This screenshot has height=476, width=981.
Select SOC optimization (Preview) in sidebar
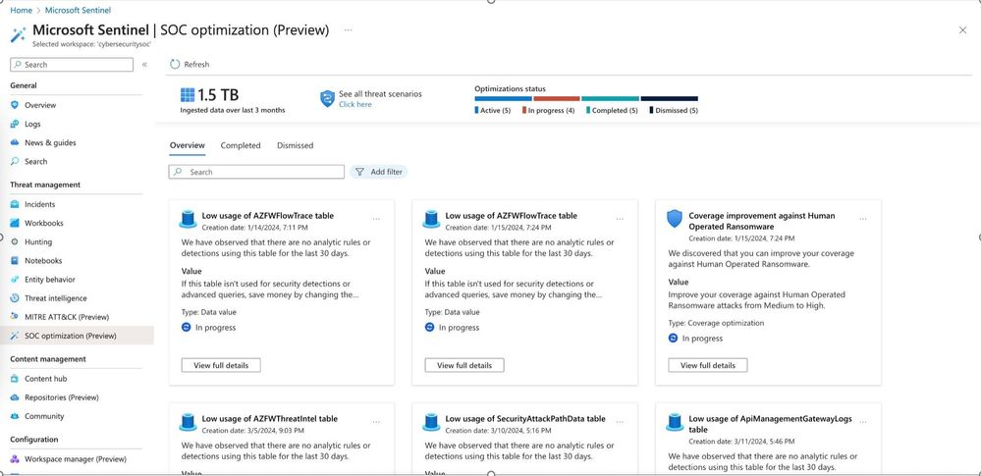[x=70, y=336]
